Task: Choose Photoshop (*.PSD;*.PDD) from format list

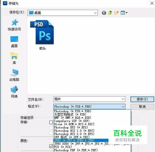Action: point(92,111)
